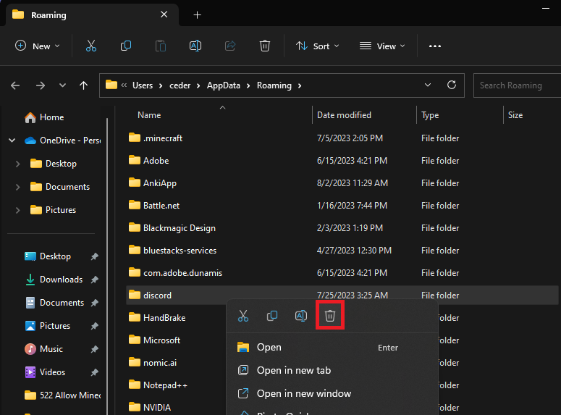Screen dimensions: 561x415
Task: Expand the OneDrive Documents folder node
Action: coord(17,187)
